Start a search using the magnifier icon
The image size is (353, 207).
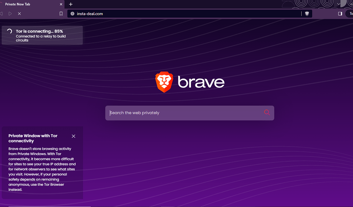tap(266, 113)
